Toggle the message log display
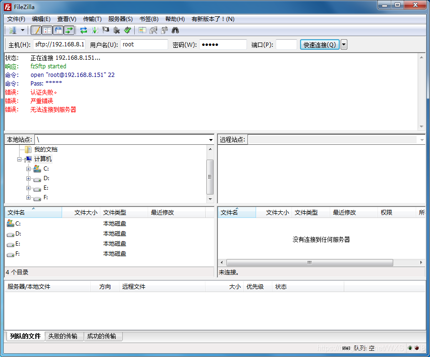The width and height of the screenshot is (430, 357). coord(36,30)
